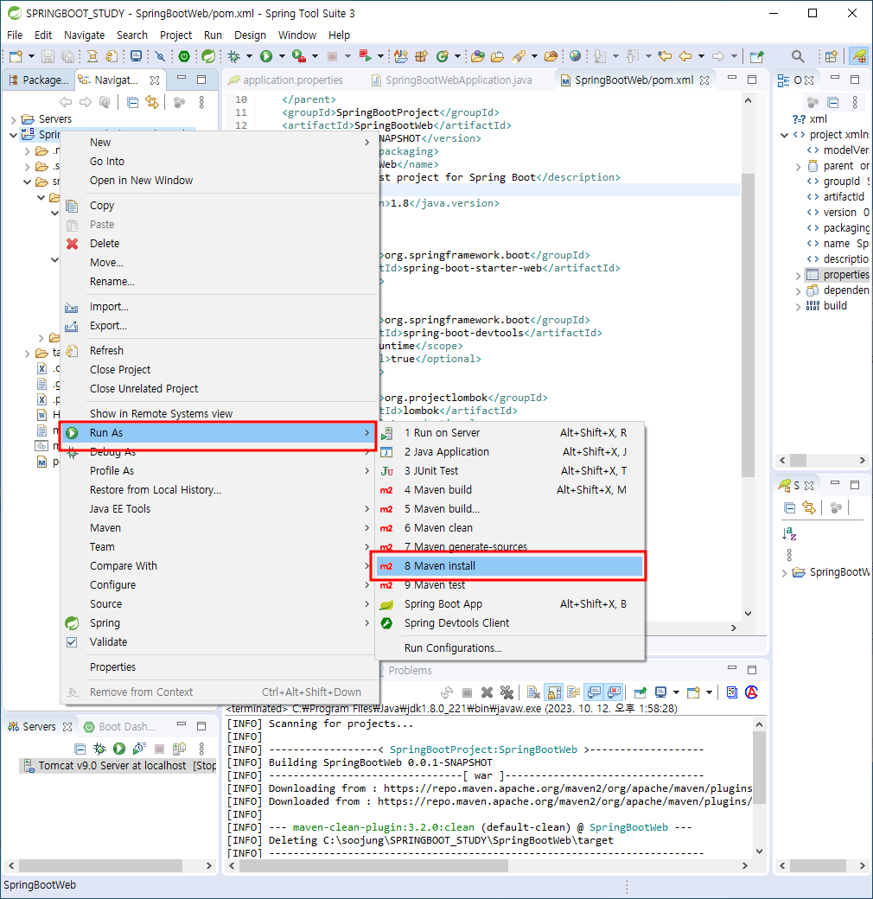Open the Debug toolbar button dropdown arrow
Image resolution: width=873 pixels, height=899 pixels.
coord(249,56)
